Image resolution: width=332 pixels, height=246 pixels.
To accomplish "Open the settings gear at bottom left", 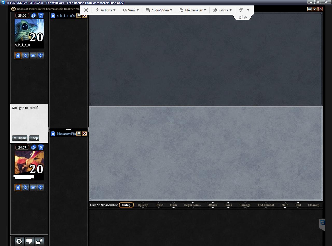I will (x=19, y=241).
